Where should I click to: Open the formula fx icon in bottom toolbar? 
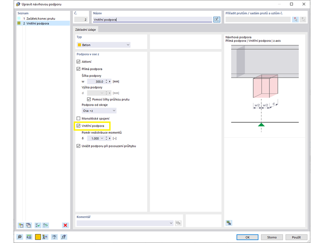(64, 237)
